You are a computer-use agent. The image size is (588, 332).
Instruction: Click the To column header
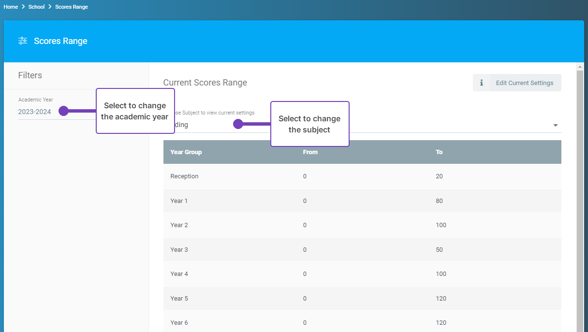coord(439,152)
